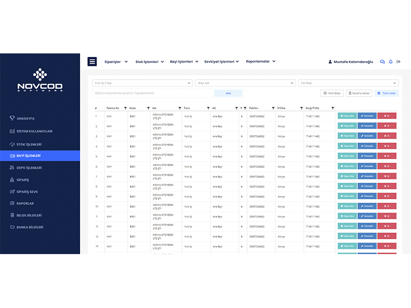The width and height of the screenshot is (411, 308).
Task: Toggle the hamburger sidebar menu button
Action: (92, 62)
